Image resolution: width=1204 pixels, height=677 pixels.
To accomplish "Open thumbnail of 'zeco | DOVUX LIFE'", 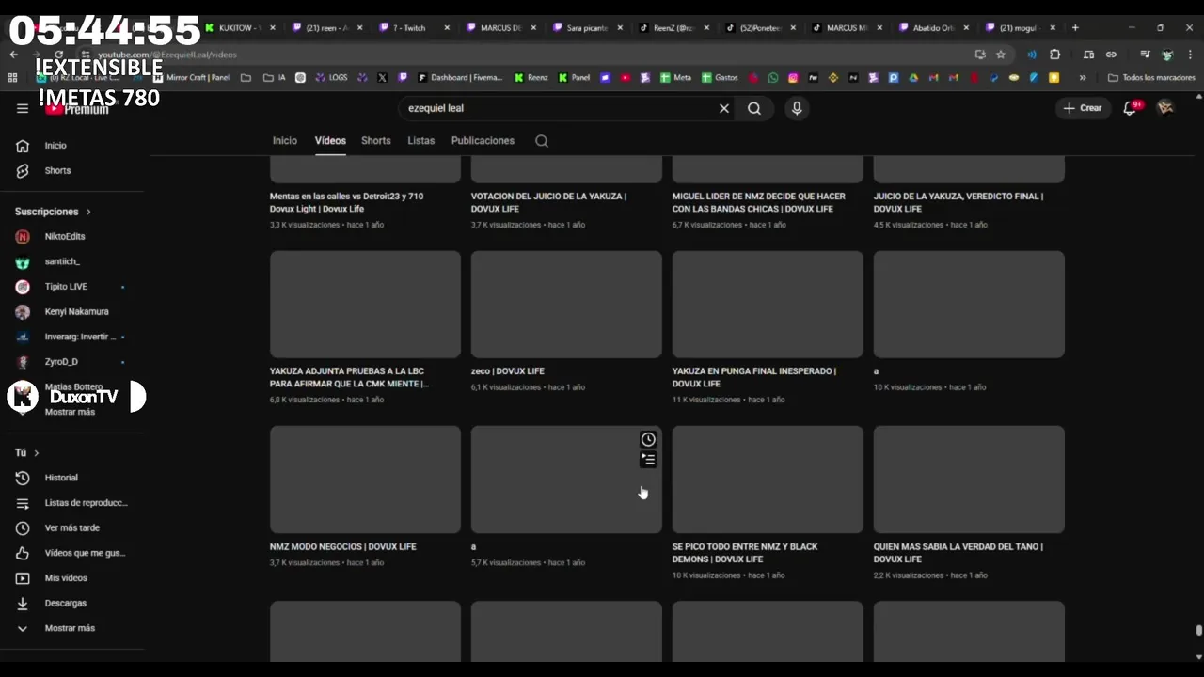I will tap(566, 305).
